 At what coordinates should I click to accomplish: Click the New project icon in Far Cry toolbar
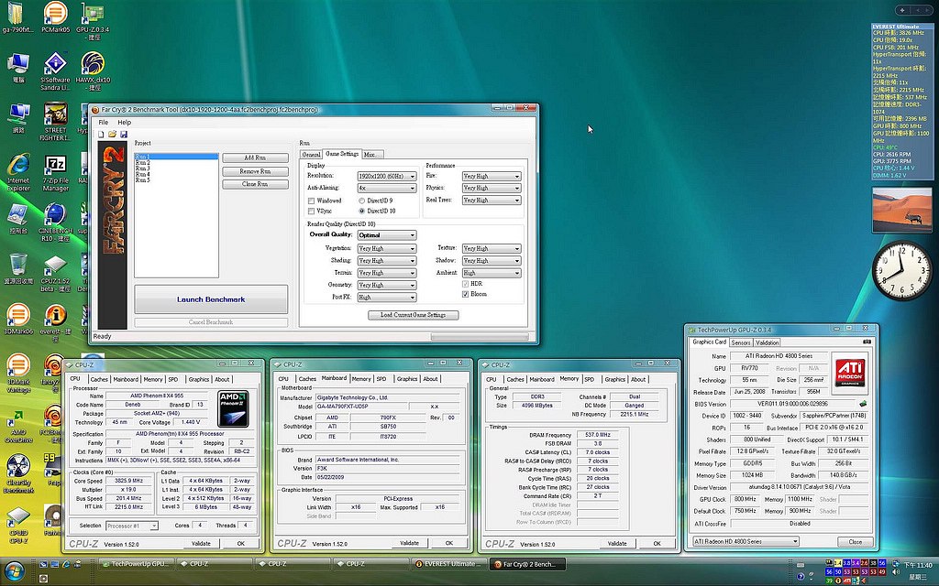(101, 135)
